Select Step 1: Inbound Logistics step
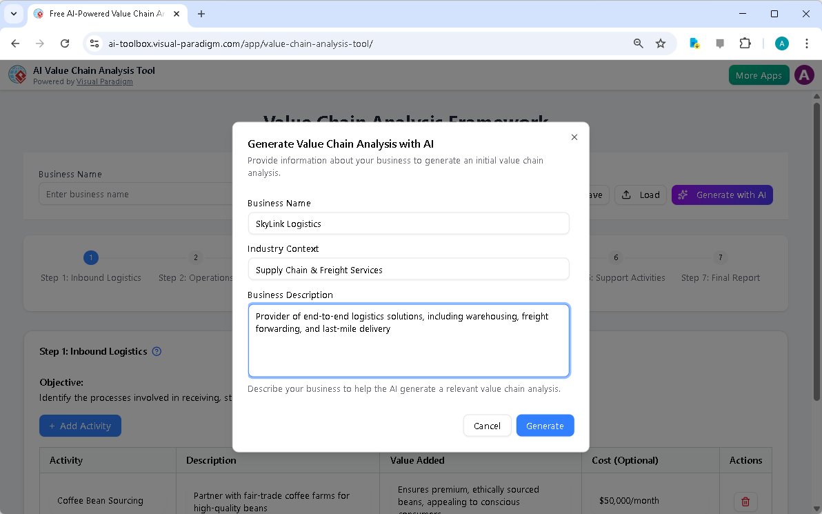Screen dimensions: 822x514 click(91, 267)
